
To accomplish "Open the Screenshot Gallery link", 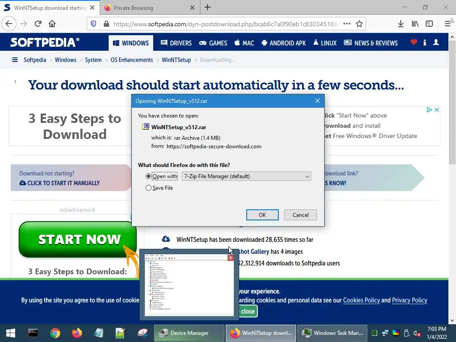I will click(x=253, y=252).
